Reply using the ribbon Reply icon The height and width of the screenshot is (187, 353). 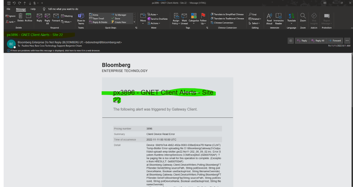tap(39, 17)
